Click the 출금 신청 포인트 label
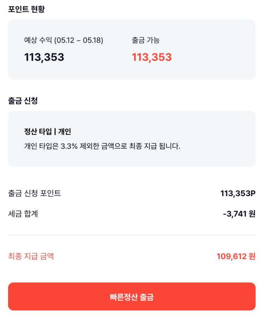The width and height of the screenshot is (261, 318). point(34,193)
